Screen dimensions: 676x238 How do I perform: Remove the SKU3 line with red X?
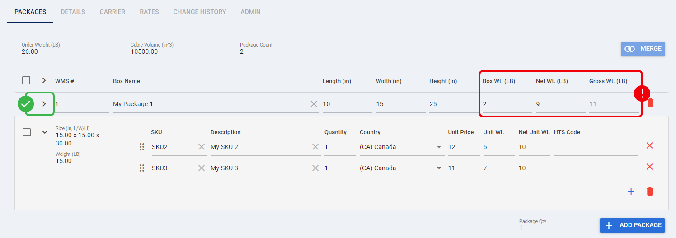point(650,167)
